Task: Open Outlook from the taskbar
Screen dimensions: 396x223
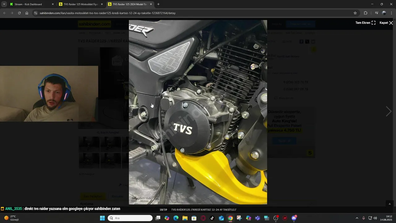Action: (221, 218)
